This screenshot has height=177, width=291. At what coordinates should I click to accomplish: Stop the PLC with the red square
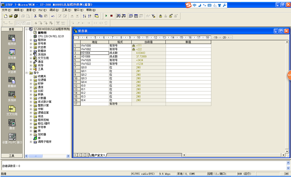pyautogui.click(x=111, y=16)
